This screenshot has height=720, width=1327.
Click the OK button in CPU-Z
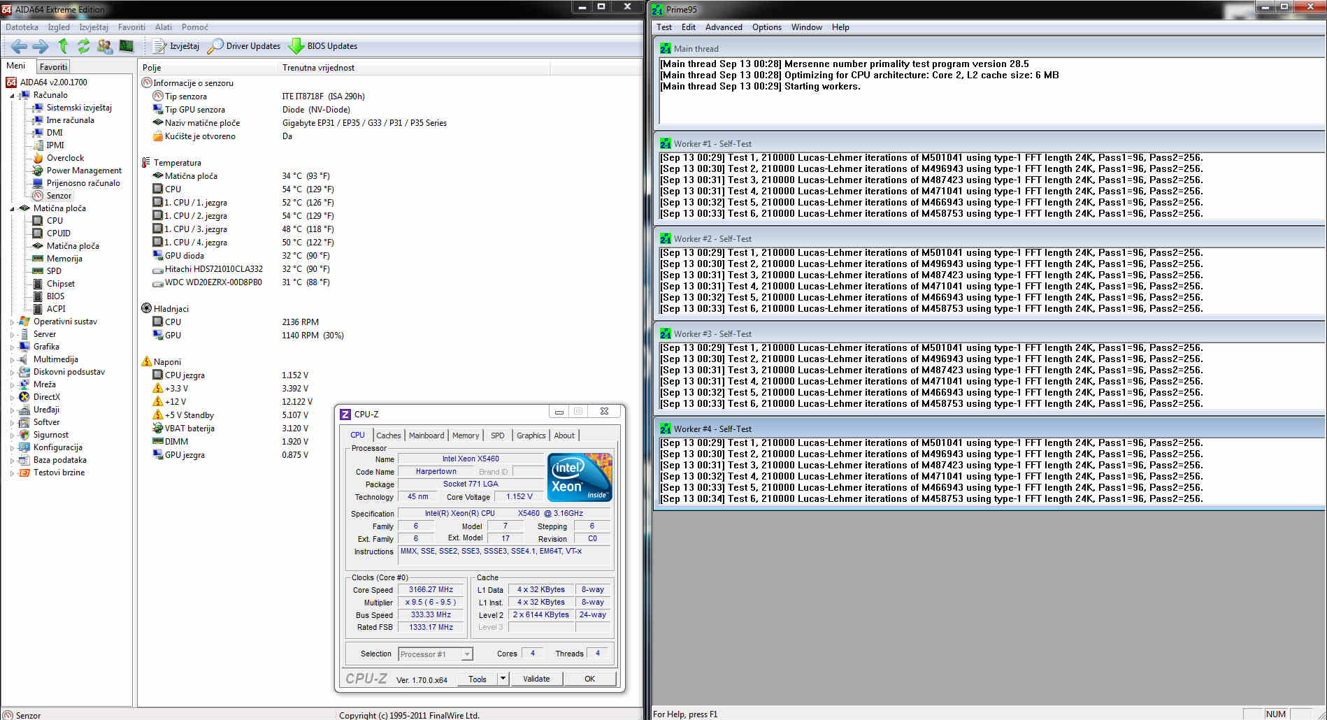coord(589,679)
